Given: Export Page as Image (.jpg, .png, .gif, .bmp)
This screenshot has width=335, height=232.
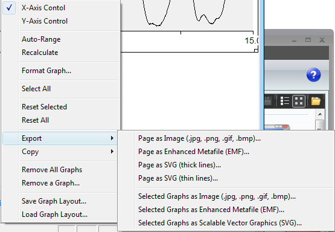Looking at the screenshot, I should (x=226, y=138).
